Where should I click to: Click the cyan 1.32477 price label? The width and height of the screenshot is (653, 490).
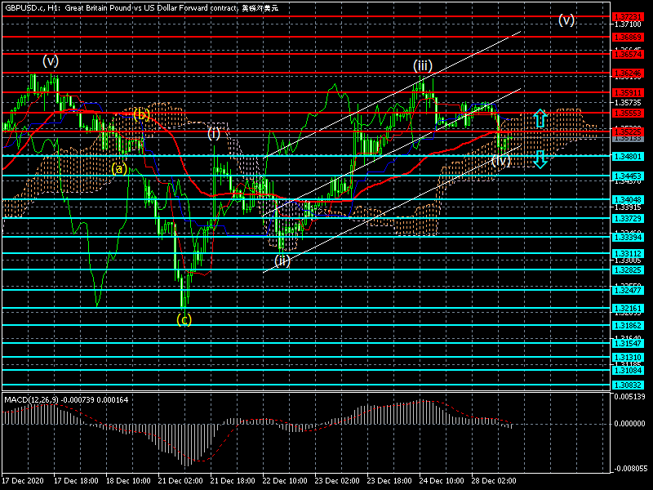click(x=628, y=290)
